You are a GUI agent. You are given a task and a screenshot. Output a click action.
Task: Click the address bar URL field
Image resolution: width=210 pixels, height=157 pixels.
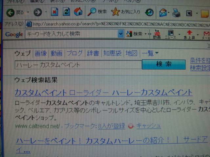tap(117, 24)
